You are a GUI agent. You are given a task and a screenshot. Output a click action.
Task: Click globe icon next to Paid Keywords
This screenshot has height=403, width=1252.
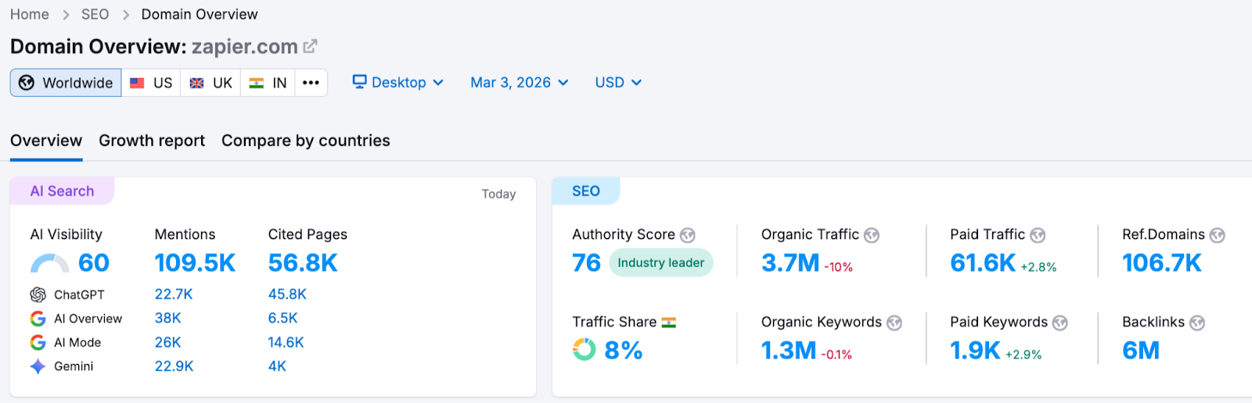click(x=1060, y=323)
